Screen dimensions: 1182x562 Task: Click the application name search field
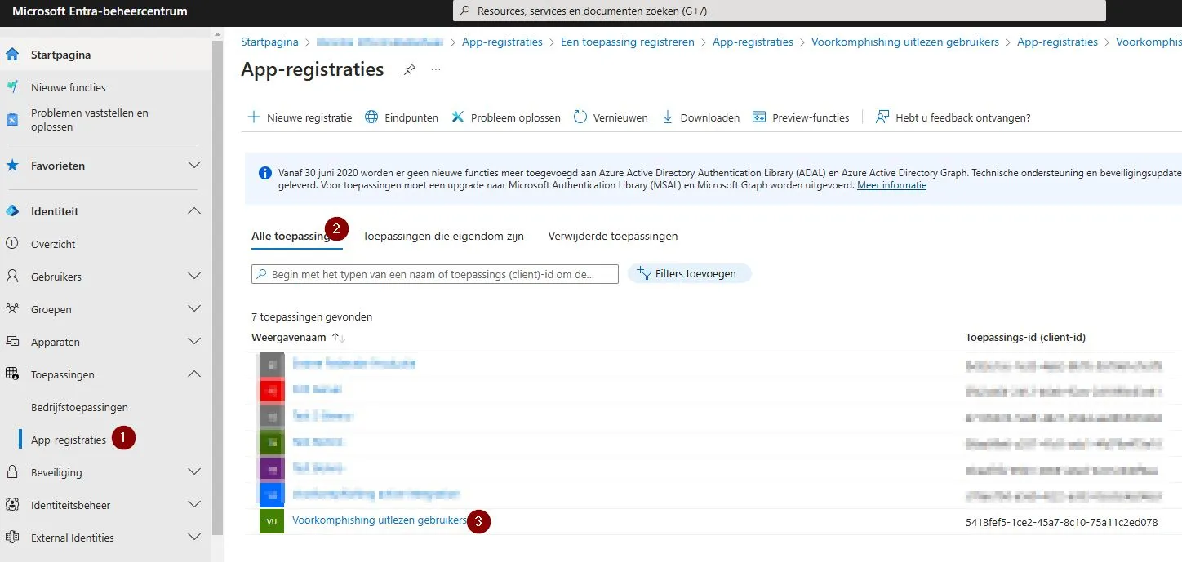435,274
